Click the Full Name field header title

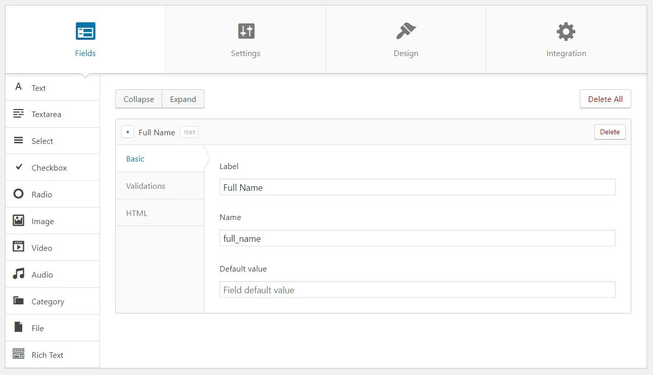click(x=157, y=132)
